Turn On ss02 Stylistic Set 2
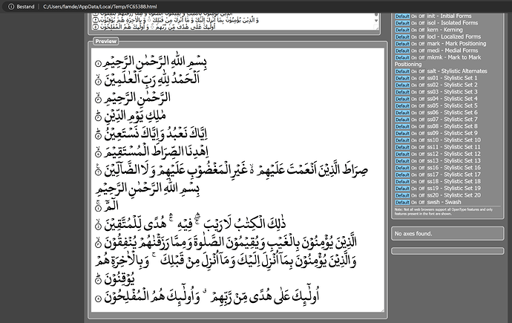 [x=414, y=85]
